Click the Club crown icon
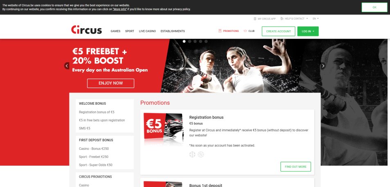The height and width of the screenshot is (187, 390). coord(245,31)
